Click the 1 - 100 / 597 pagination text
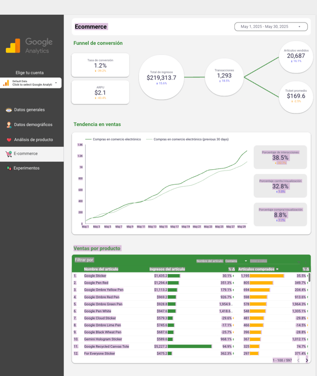 (282, 360)
